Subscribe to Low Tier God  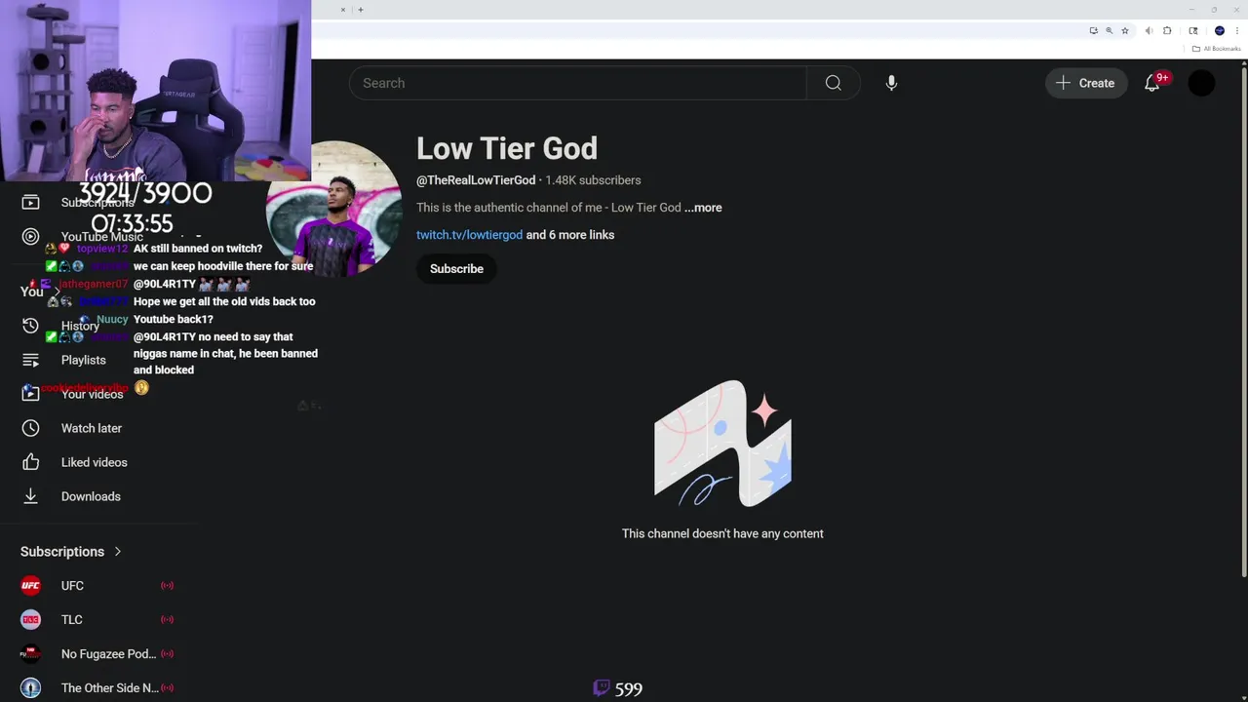[x=456, y=269]
